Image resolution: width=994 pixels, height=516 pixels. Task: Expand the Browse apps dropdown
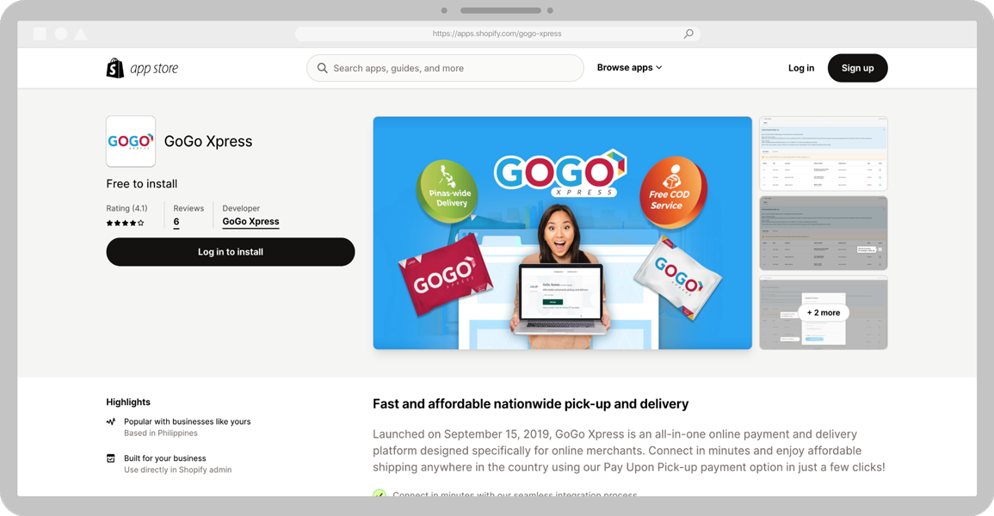pos(629,68)
